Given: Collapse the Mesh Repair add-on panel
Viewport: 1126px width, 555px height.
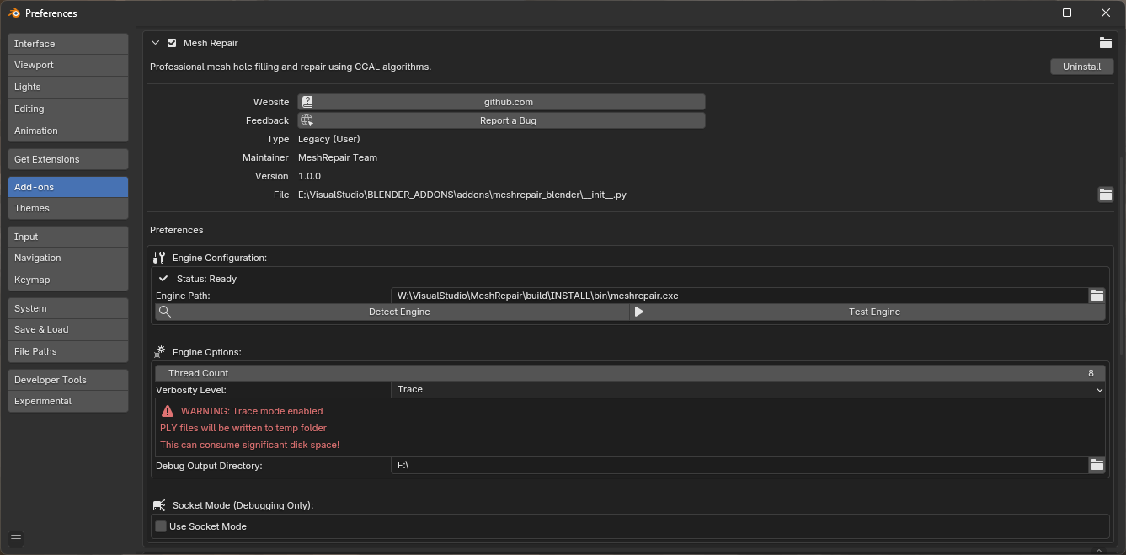Looking at the screenshot, I should [155, 42].
